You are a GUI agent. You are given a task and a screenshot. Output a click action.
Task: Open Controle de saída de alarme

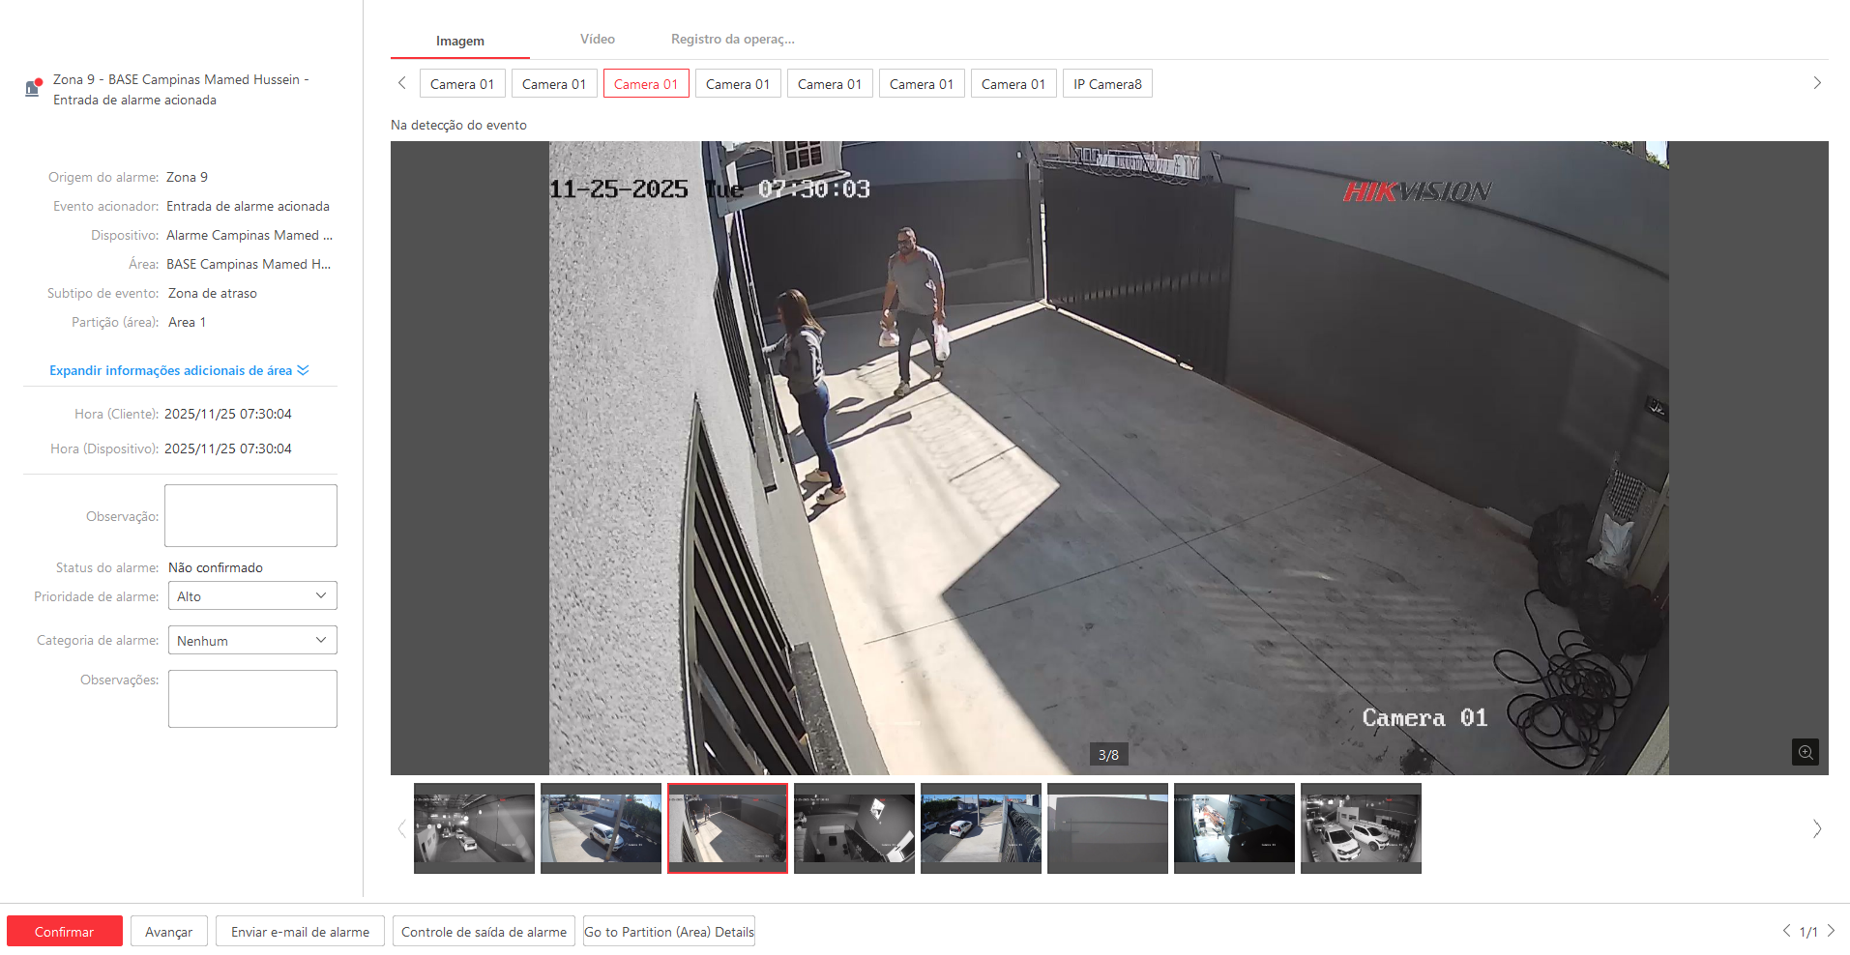point(484,932)
